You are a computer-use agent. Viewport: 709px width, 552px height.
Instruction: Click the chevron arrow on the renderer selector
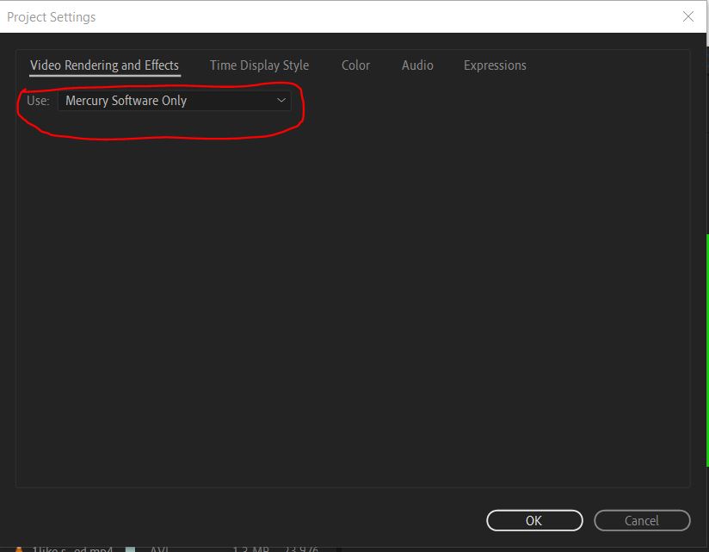tap(281, 101)
